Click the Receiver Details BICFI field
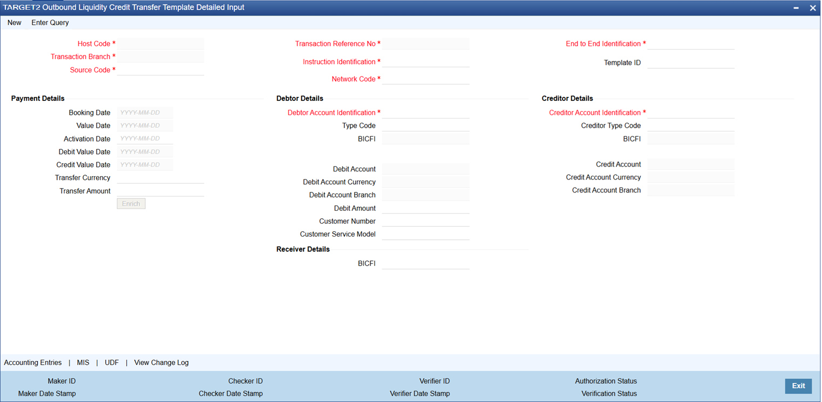Screen dimensions: 822x402 tap(426, 264)
